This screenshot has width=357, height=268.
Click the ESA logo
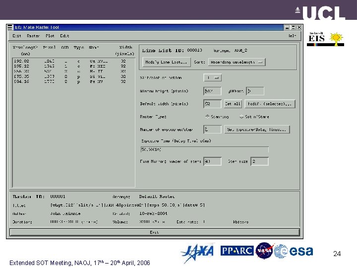[x=293, y=251]
